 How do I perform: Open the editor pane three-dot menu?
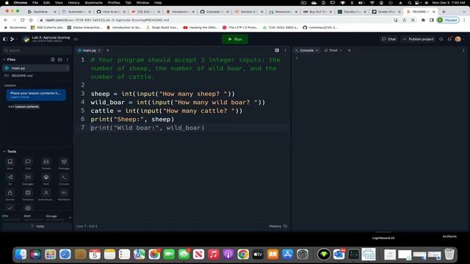click(286, 51)
